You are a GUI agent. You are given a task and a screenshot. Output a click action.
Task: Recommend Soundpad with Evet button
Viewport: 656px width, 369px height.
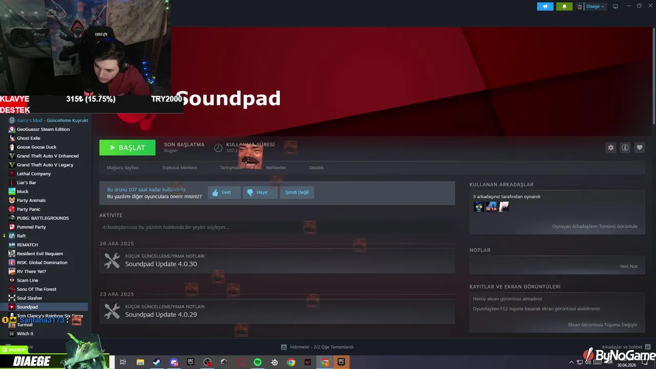(224, 192)
